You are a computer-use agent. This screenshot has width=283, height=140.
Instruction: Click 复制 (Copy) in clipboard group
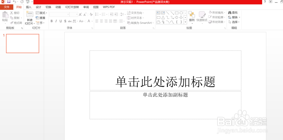15,18
